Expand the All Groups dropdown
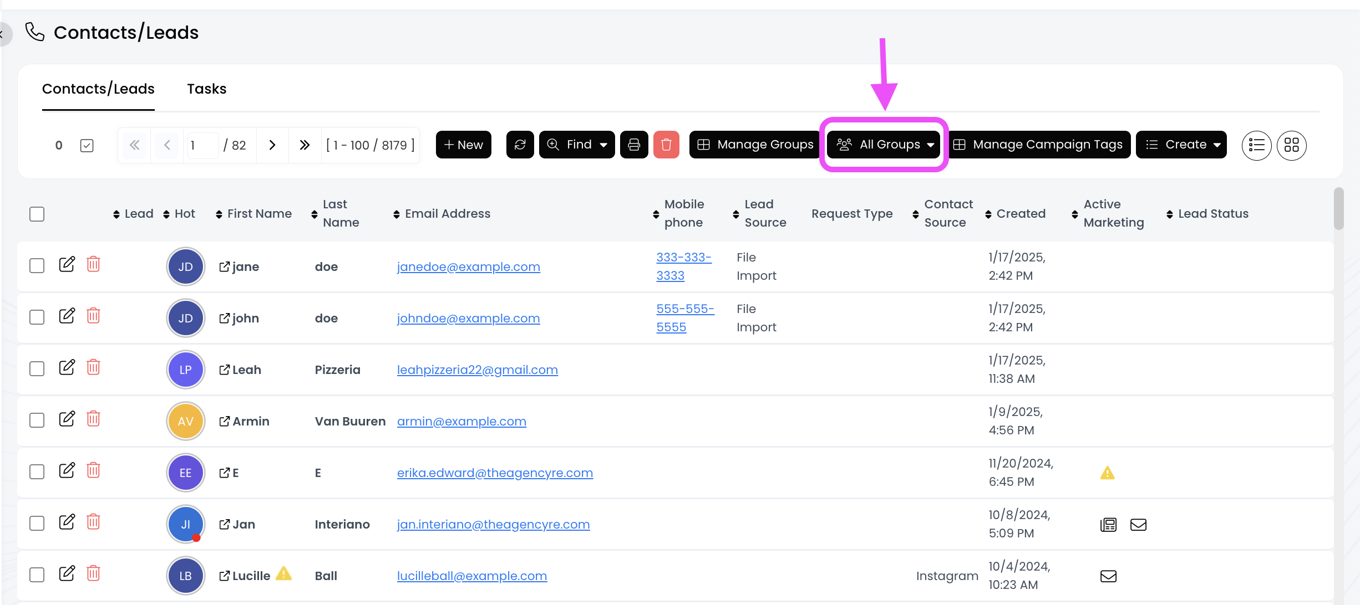 [x=884, y=145]
